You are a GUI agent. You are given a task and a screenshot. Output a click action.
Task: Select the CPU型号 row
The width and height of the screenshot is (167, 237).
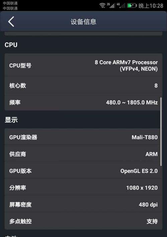83,65
